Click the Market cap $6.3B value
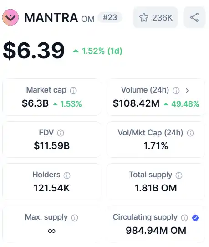Image resolution: width=209 pixels, height=247 pixels. (35, 103)
